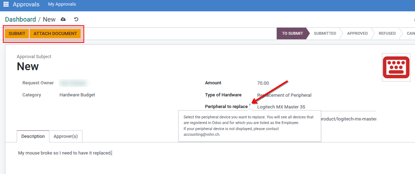Screen dimensions: 415x174
Task: Click the Peripheral to replace help question mark
Action: 250,105
